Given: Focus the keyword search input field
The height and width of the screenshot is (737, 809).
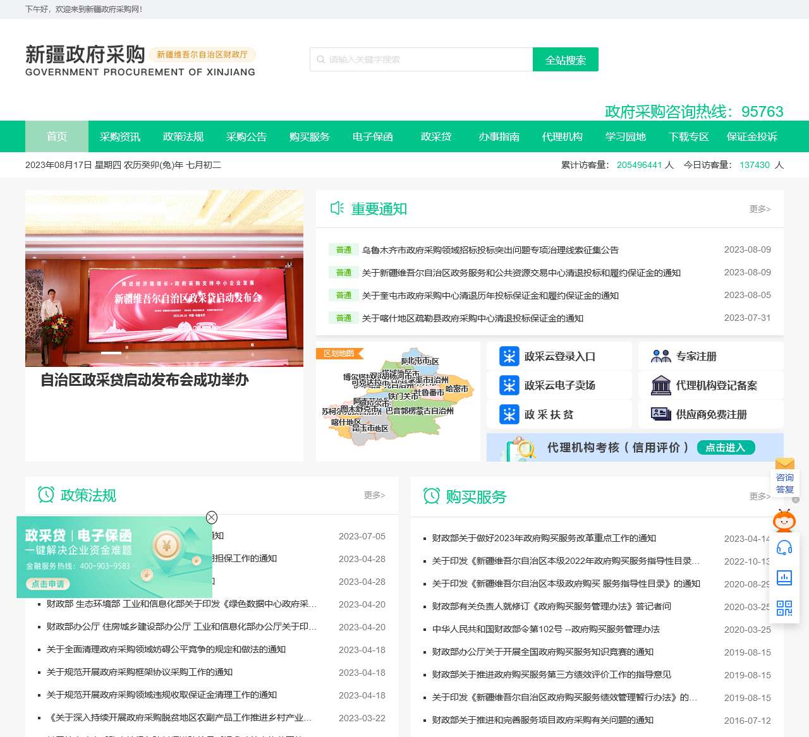Looking at the screenshot, I should click(x=422, y=59).
